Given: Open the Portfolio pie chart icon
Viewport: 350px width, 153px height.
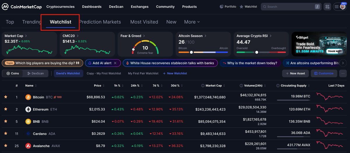Looking at the screenshot, I should (221, 6).
